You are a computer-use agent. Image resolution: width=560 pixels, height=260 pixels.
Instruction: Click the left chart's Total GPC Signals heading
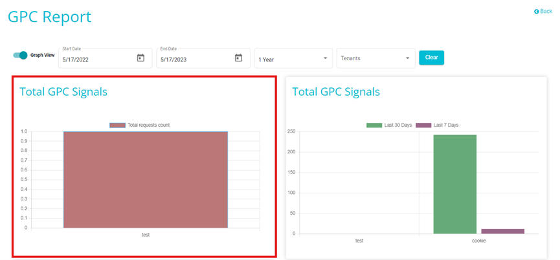[63, 92]
